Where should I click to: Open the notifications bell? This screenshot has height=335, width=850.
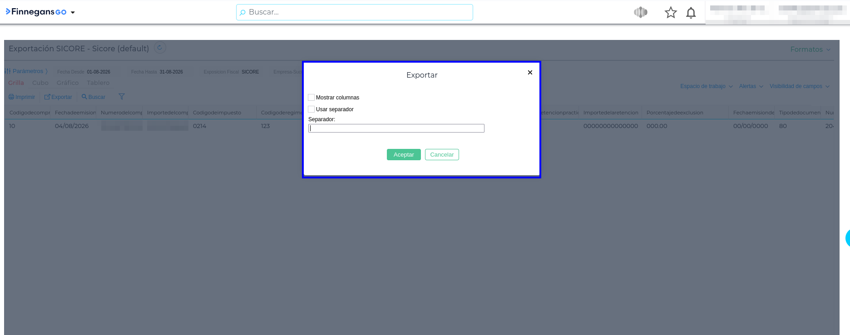pos(691,13)
